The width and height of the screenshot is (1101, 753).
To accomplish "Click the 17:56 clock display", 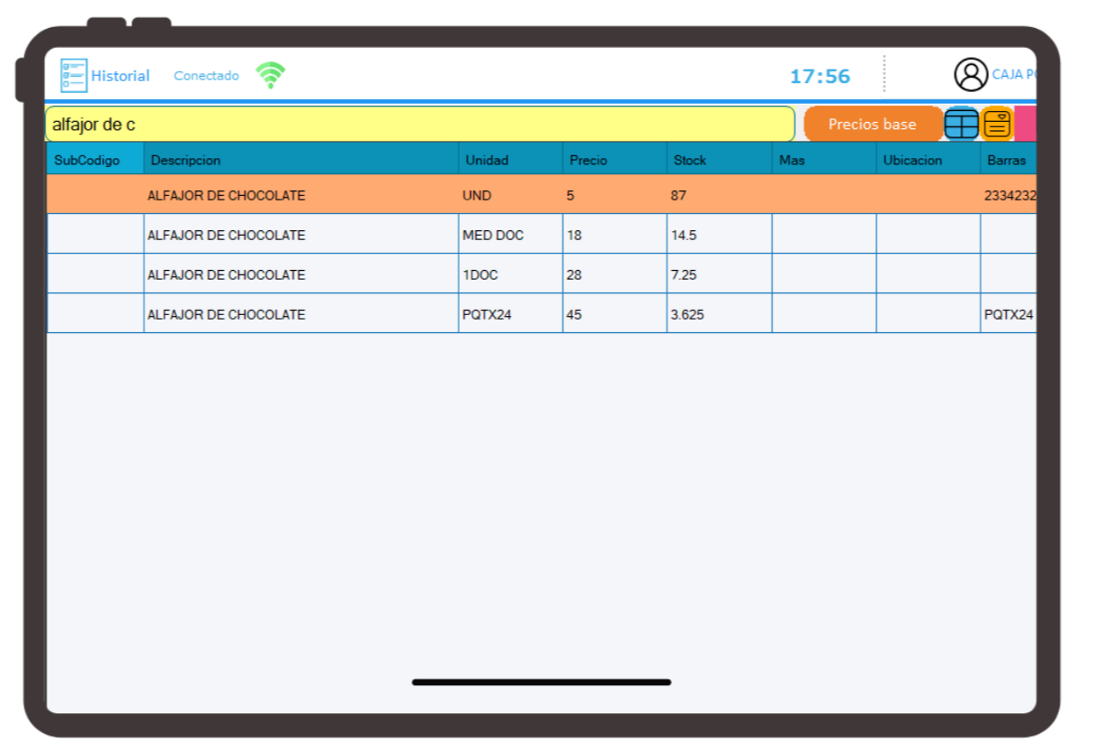I will (x=819, y=77).
